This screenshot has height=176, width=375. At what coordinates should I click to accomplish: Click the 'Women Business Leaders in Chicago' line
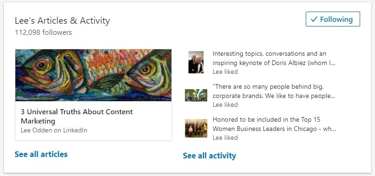[x=274, y=129]
